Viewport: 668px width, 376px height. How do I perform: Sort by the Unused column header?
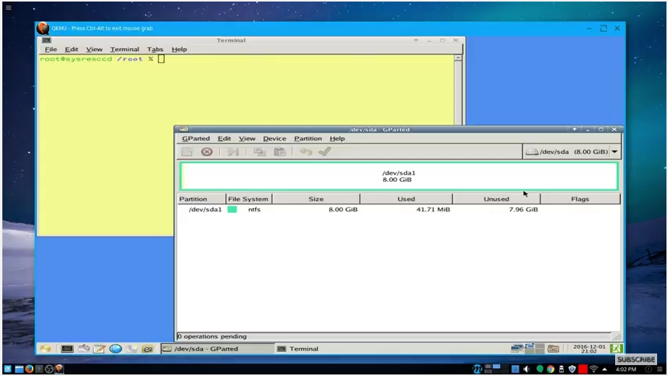pos(496,199)
